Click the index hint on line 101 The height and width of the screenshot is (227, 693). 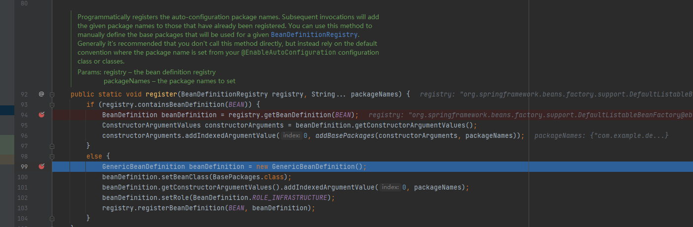point(390,187)
